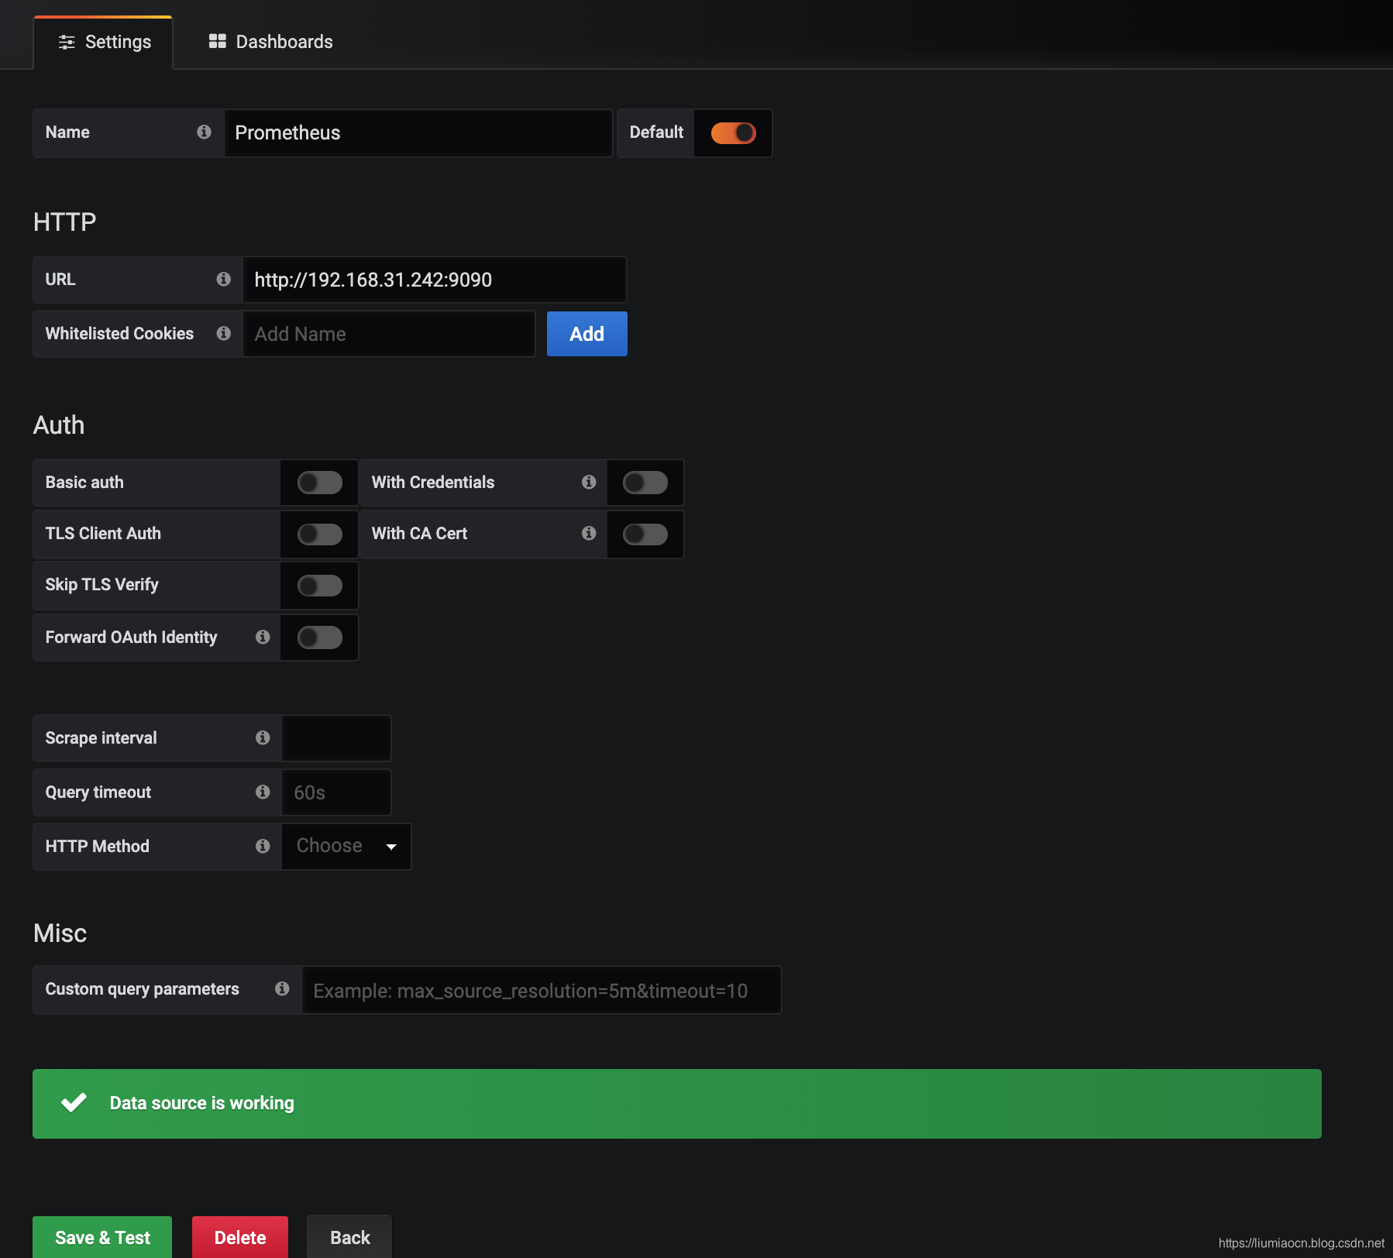The height and width of the screenshot is (1258, 1393).
Task: Click the Auth section heading
Action: coord(59,425)
